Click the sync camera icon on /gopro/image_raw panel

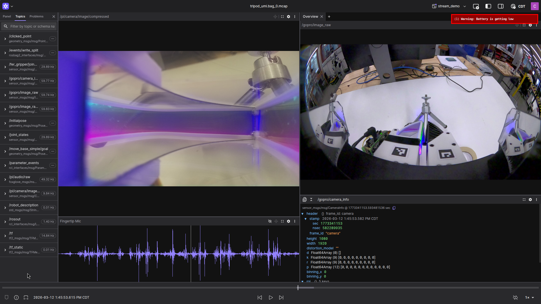pyautogui.click(x=517, y=25)
